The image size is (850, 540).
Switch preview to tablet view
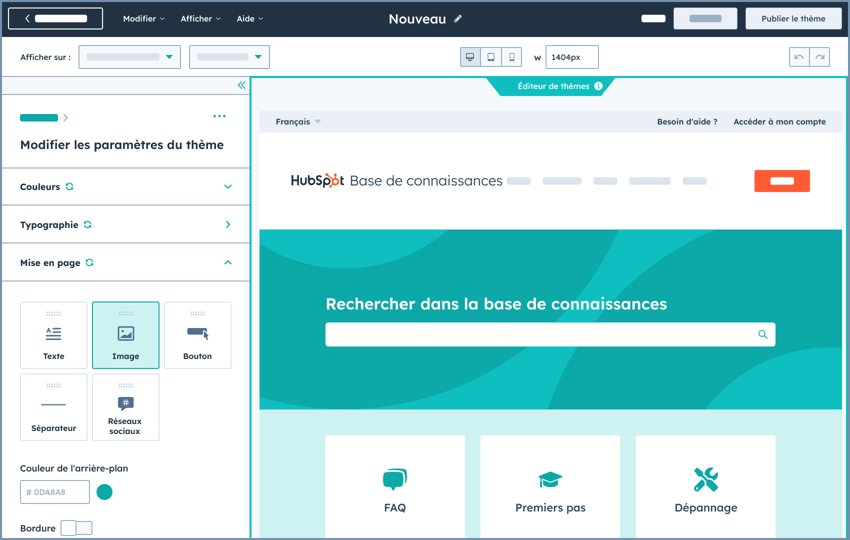[x=490, y=57]
